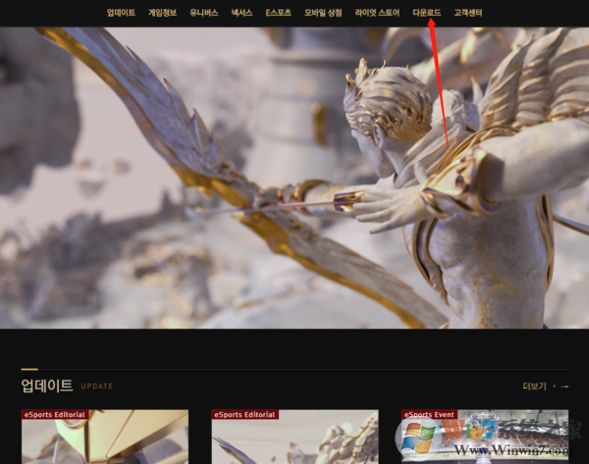589x464 pixels.
Task: Click the 넥서스 navigation item
Action: pyautogui.click(x=241, y=13)
